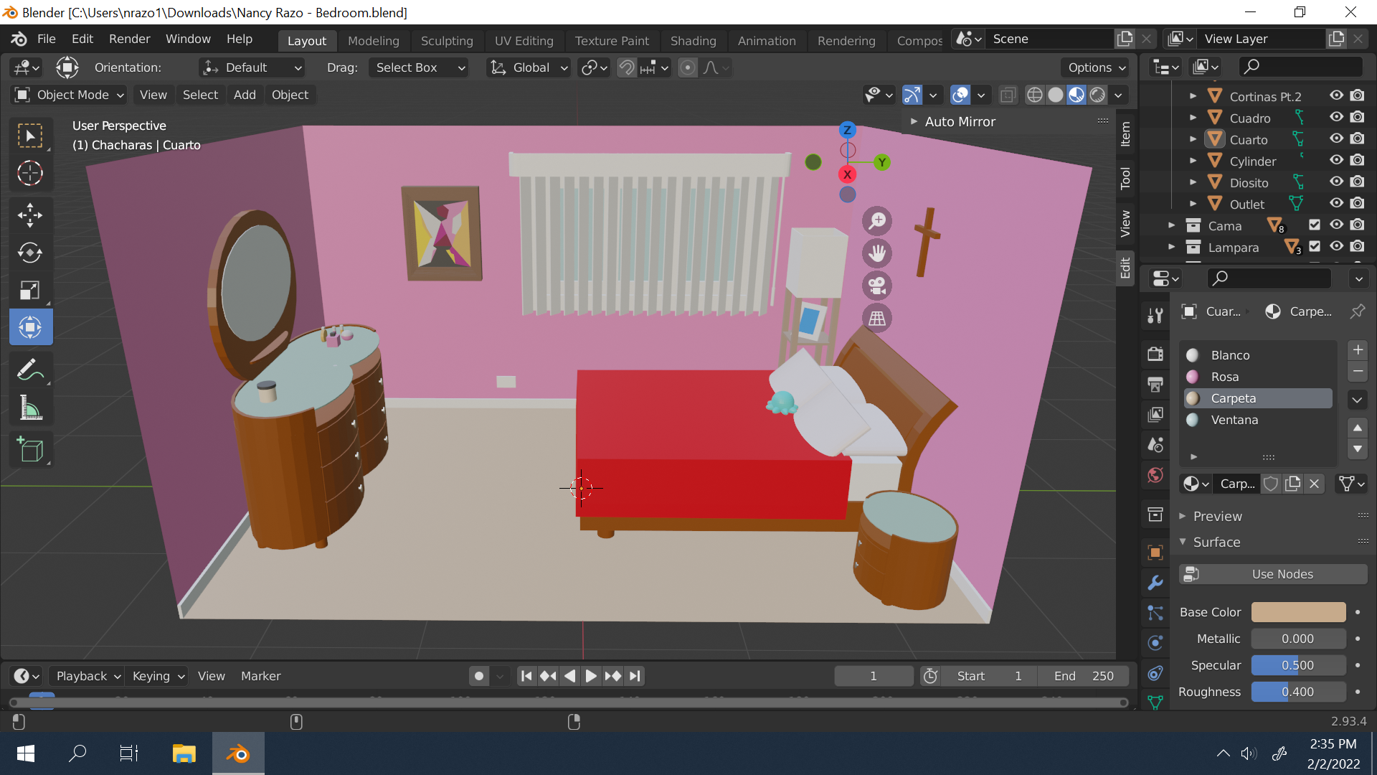1377x775 pixels.
Task: Open the Physics properties tab icon
Action: (1155, 643)
